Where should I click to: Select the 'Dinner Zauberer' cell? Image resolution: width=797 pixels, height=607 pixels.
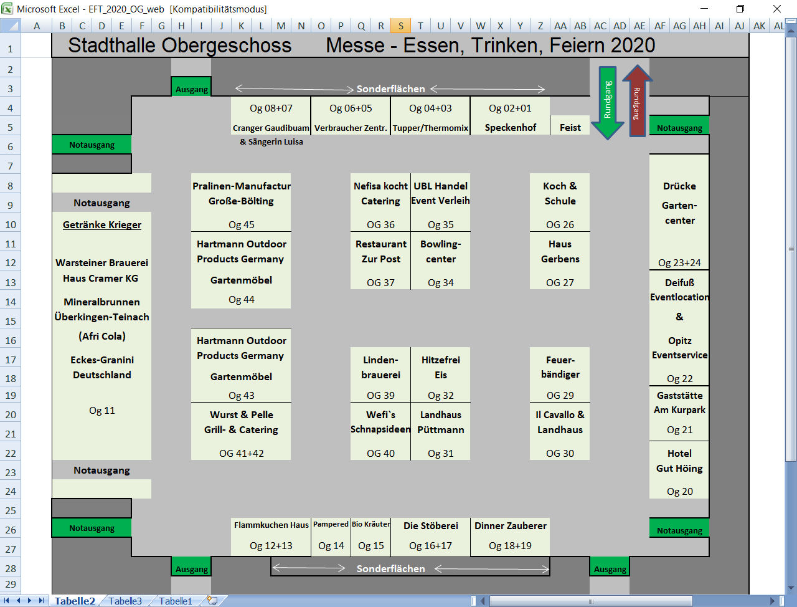click(511, 526)
